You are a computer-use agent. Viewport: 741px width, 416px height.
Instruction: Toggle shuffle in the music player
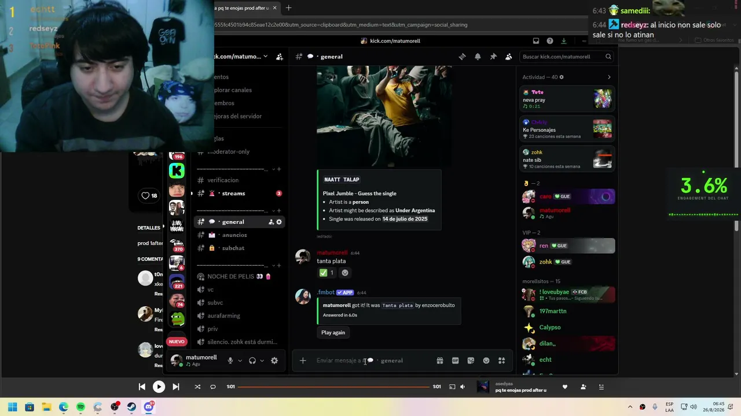[197, 387]
